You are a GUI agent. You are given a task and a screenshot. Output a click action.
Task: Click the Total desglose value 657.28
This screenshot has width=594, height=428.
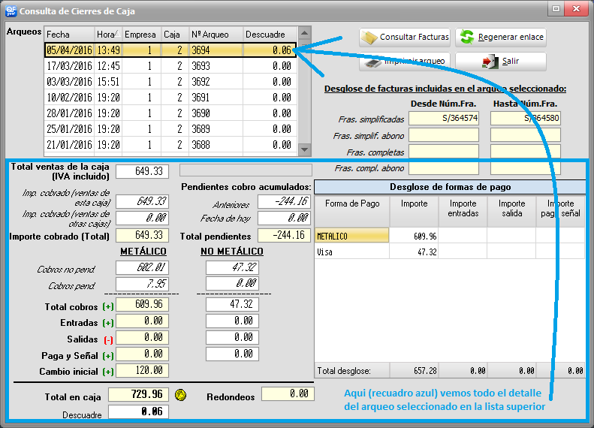[x=414, y=370]
